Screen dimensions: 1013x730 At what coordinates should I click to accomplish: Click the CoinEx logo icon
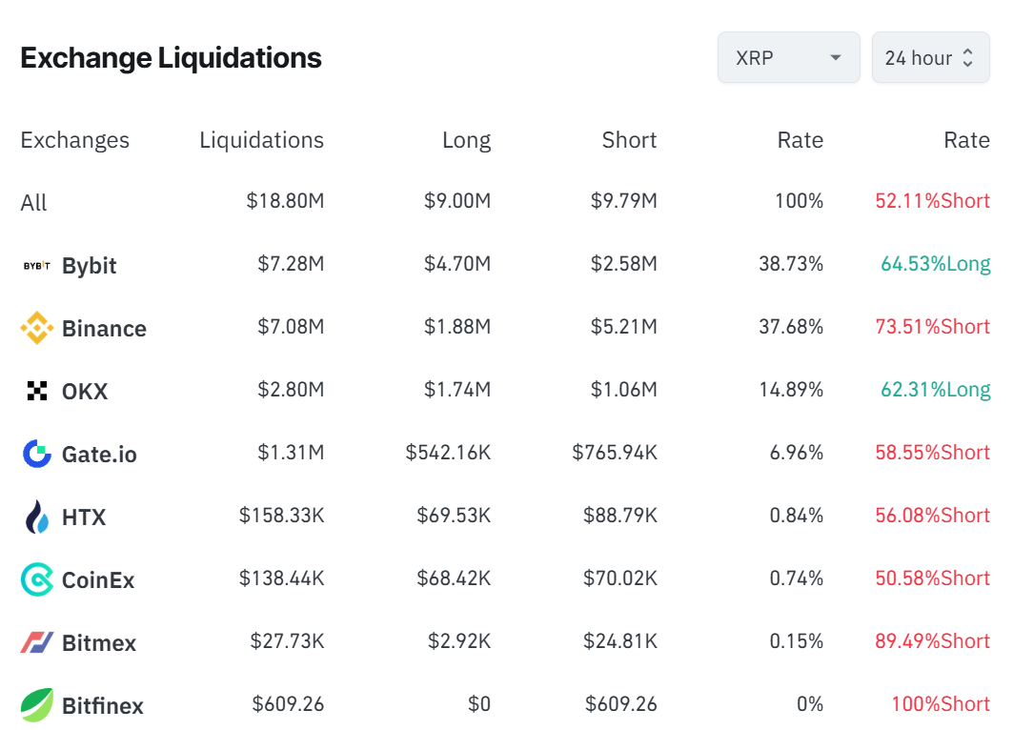point(37,579)
